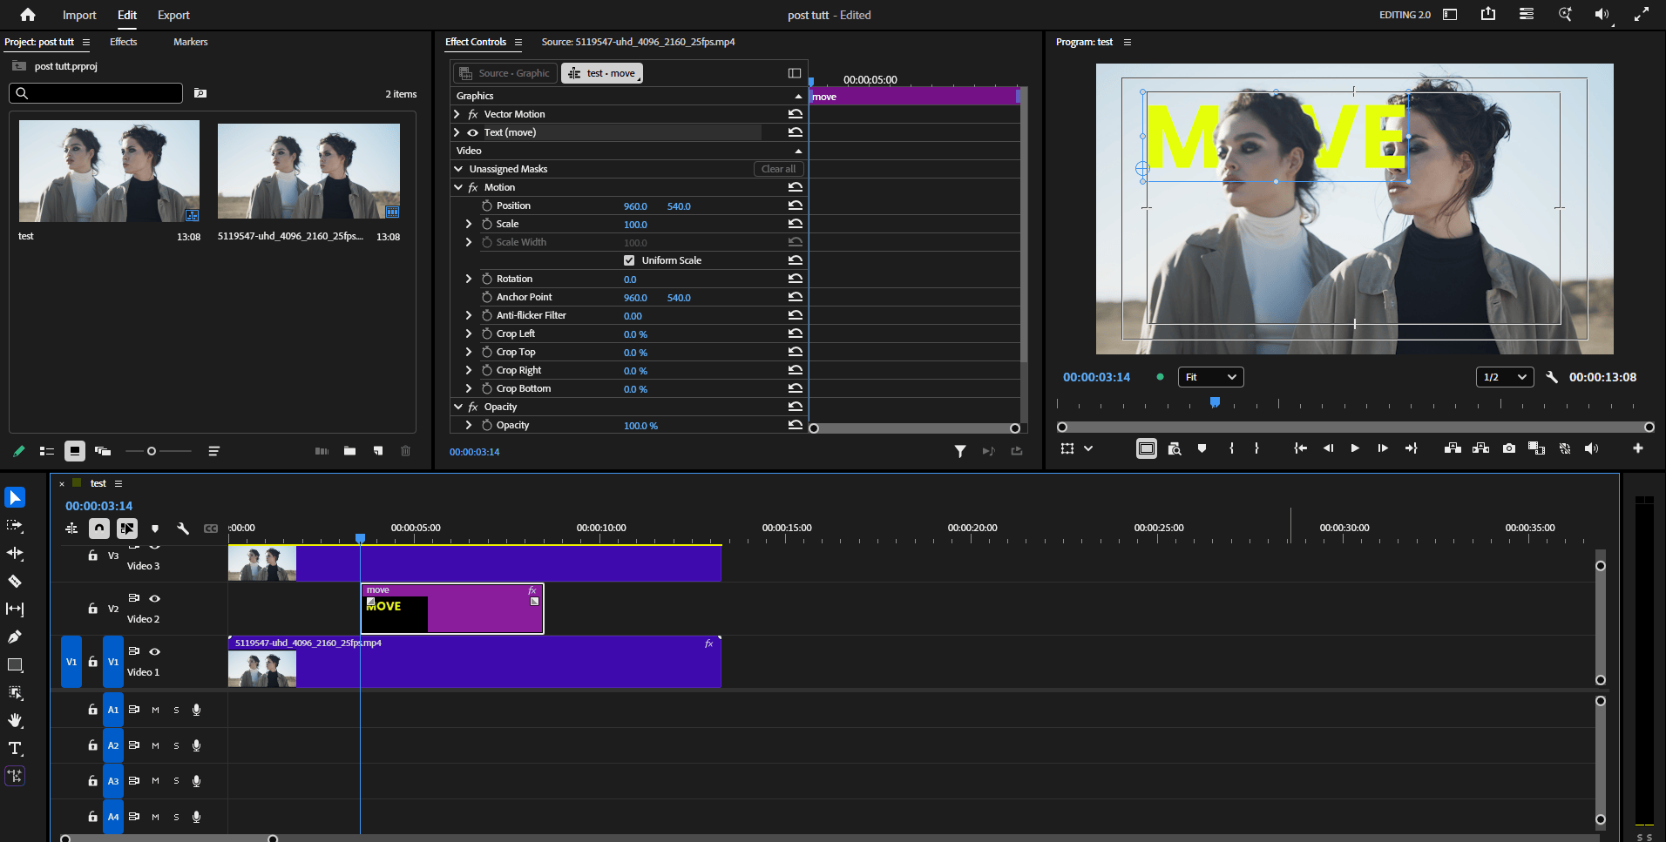
Task: Switch to the Effects panel tab
Action: [123, 42]
